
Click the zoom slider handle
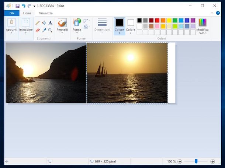click(196, 161)
